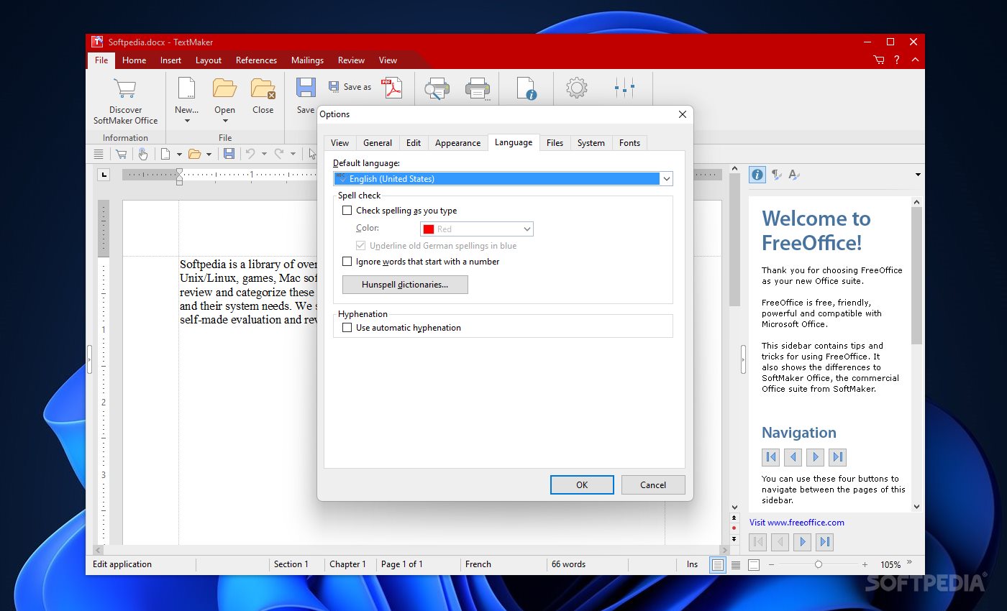
Task: Click the tab stop type selector on ruler
Action: [104, 174]
